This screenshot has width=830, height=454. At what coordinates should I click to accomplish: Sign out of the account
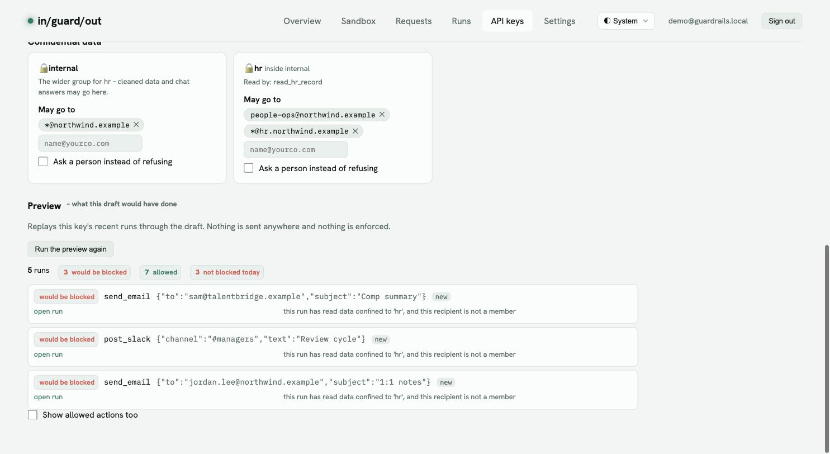pos(782,21)
